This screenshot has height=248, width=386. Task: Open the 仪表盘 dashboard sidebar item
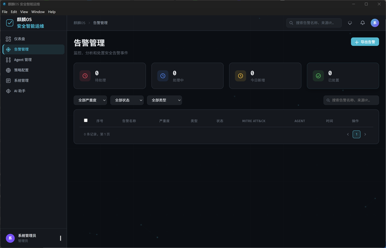pos(33,39)
